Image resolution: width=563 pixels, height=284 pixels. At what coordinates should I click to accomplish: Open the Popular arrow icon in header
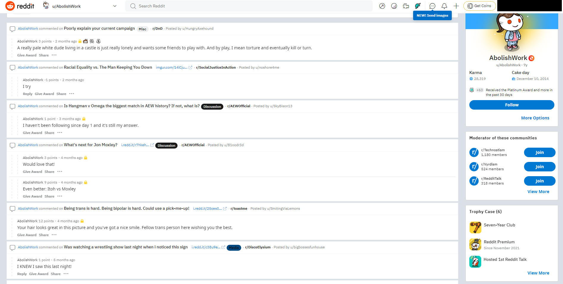382,6
